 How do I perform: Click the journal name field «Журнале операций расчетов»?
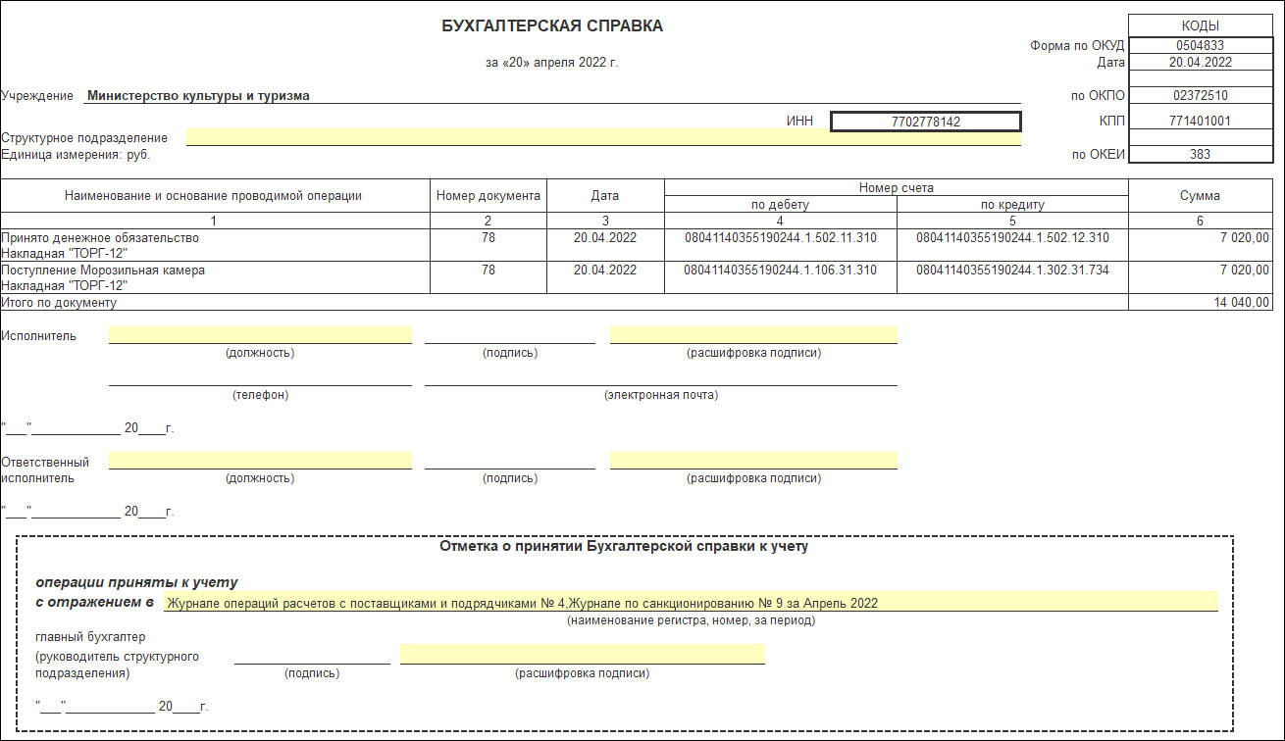point(691,602)
